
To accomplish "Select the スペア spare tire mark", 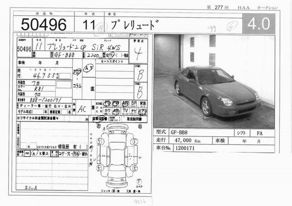I will point(139,183).
